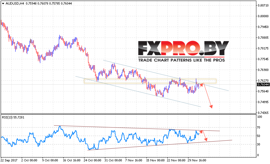
Task: Click the 0.74365 price axis label
Action: click(263, 113)
